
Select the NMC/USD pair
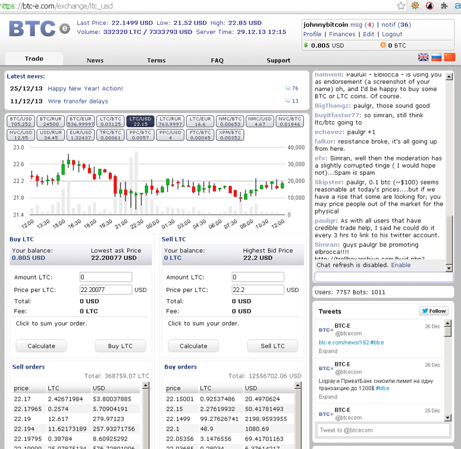coord(260,121)
